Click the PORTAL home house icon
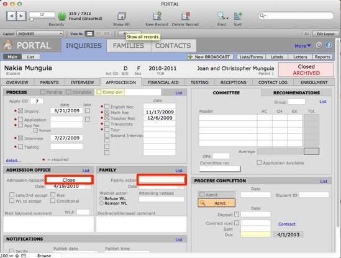 pyautogui.click(x=8, y=45)
